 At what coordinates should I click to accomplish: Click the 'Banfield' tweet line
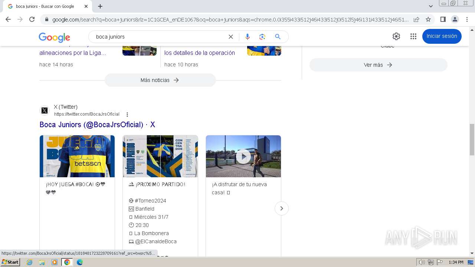tap(141, 209)
